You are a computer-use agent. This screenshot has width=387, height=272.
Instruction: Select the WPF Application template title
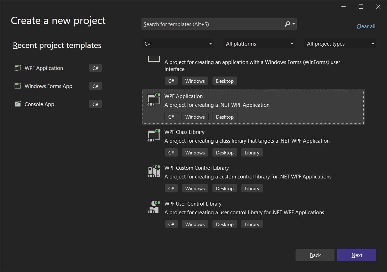tap(183, 96)
